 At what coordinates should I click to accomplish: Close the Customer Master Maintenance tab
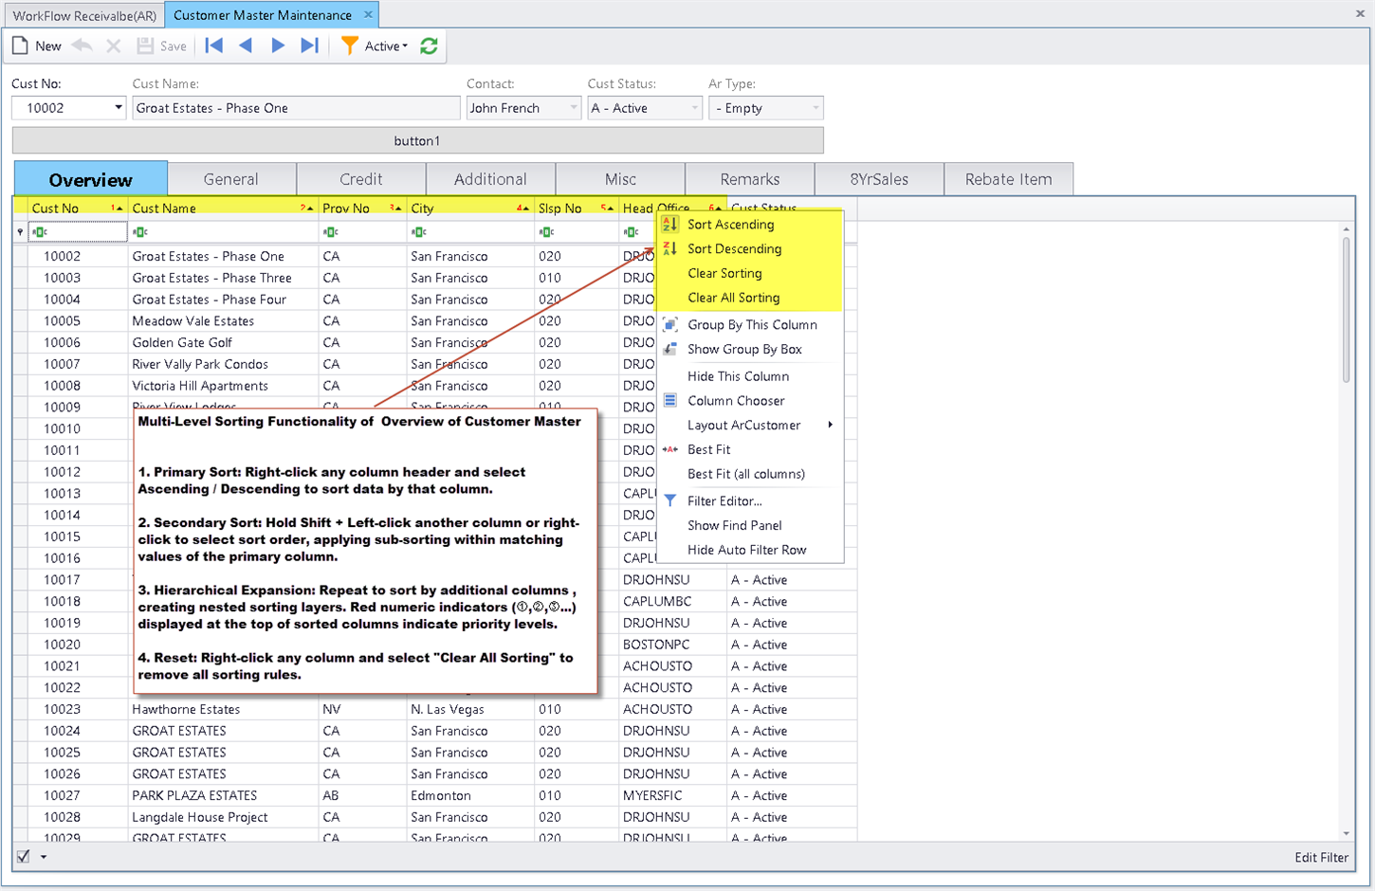click(x=369, y=14)
